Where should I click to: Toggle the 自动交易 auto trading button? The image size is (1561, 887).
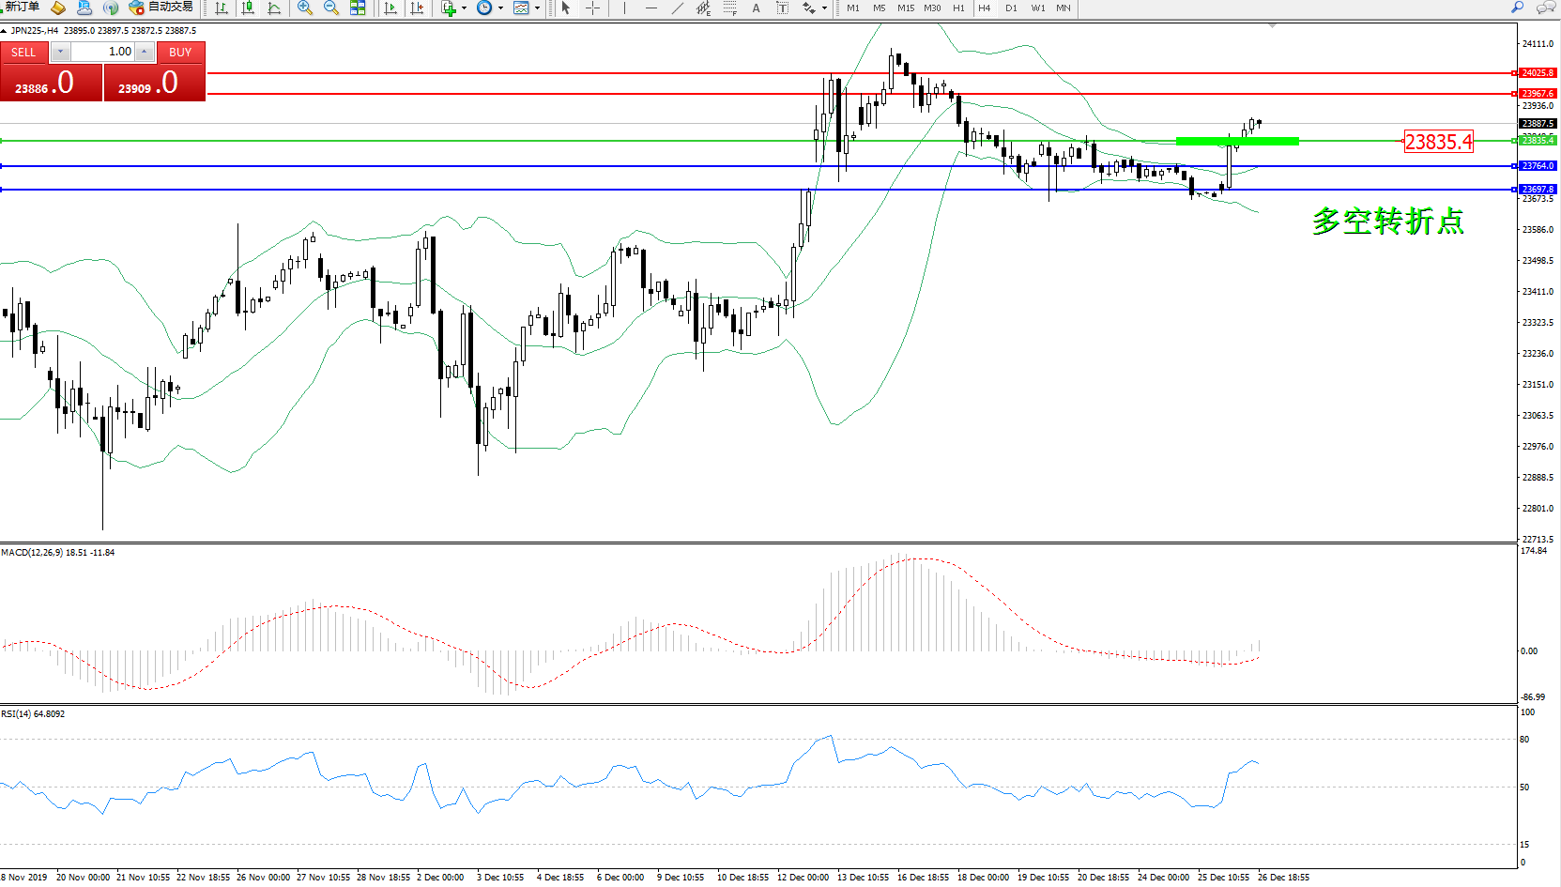click(161, 8)
